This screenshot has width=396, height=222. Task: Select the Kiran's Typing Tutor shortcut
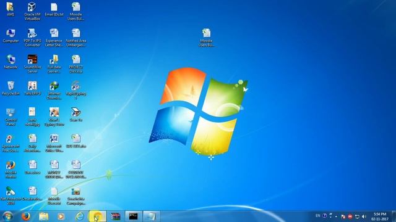(54, 117)
